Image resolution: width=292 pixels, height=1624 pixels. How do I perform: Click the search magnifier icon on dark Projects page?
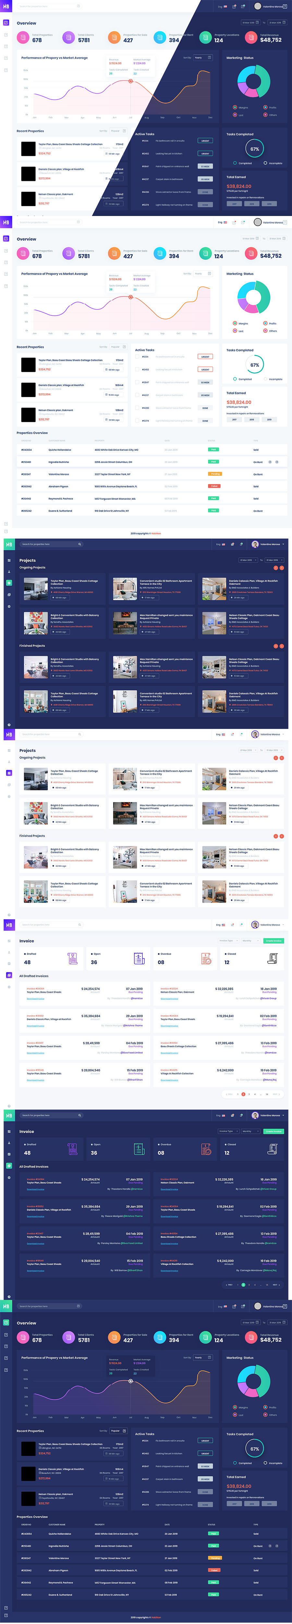click(80, 544)
